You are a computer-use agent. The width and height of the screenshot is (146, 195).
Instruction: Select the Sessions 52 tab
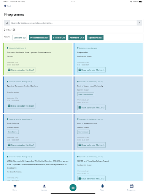[x=19, y=38]
